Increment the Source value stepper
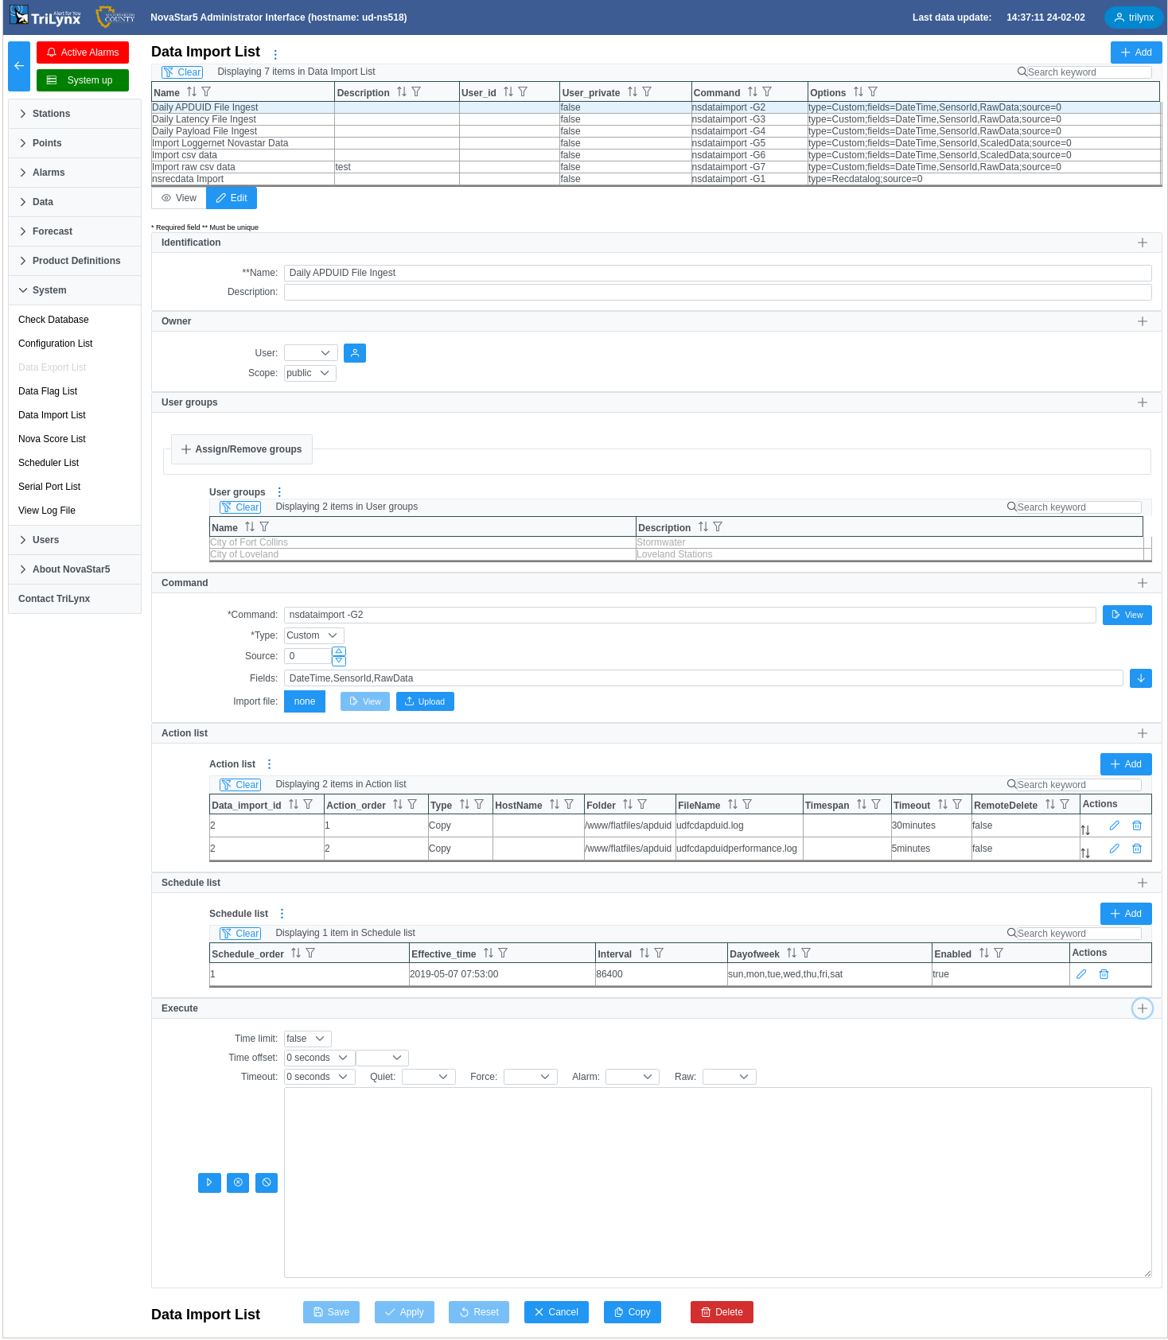The height and width of the screenshot is (1340, 1168). [x=339, y=651]
